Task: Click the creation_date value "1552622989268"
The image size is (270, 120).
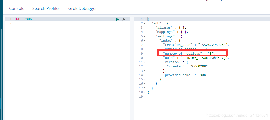Action: (x=213, y=45)
